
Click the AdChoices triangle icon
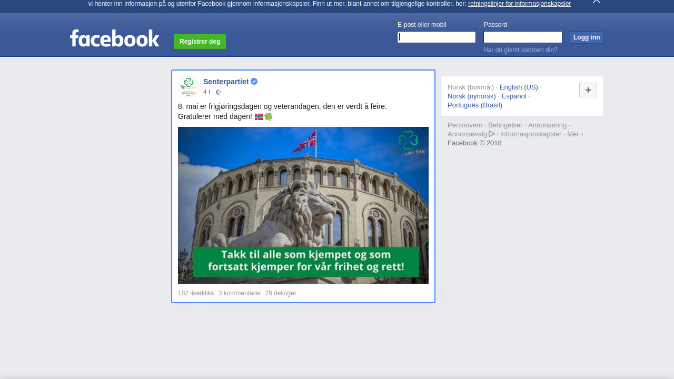[492, 134]
